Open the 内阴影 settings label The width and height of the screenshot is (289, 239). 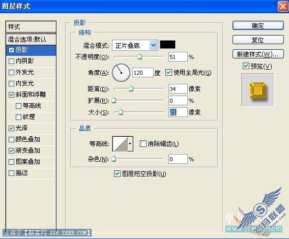(x=25, y=61)
